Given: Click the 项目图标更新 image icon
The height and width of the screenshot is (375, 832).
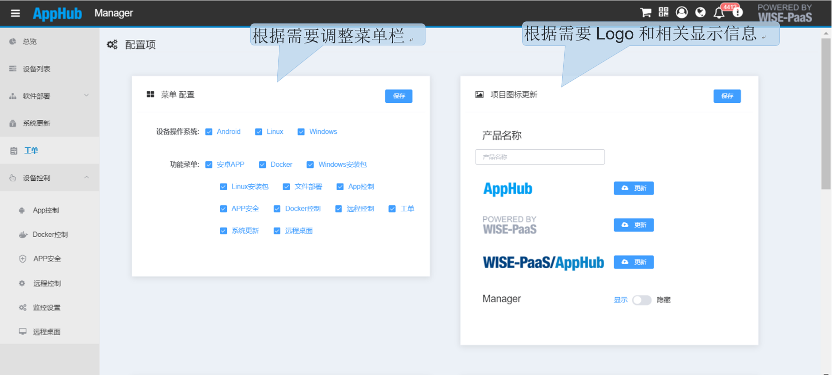Looking at the screenshot, I should [x=479, y=94].
